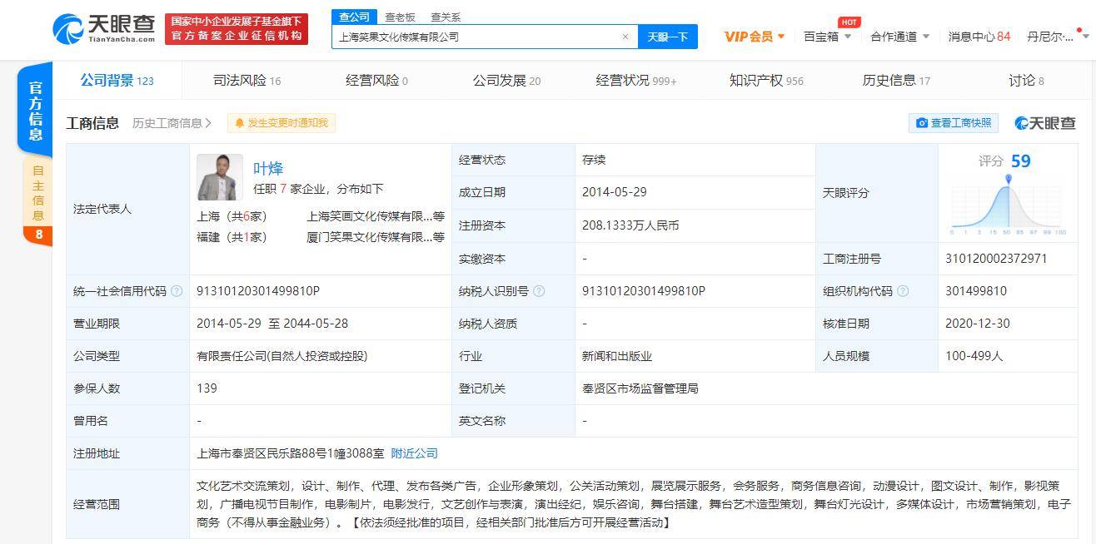Viewport: 1096px width, 544px height.
Task: Open the 知识产权 tab
Action: [766, 81]
